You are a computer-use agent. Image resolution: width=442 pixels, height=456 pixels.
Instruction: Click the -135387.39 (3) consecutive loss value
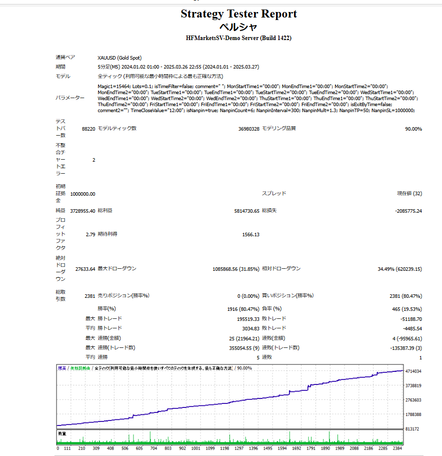click(x=406, y=348)
